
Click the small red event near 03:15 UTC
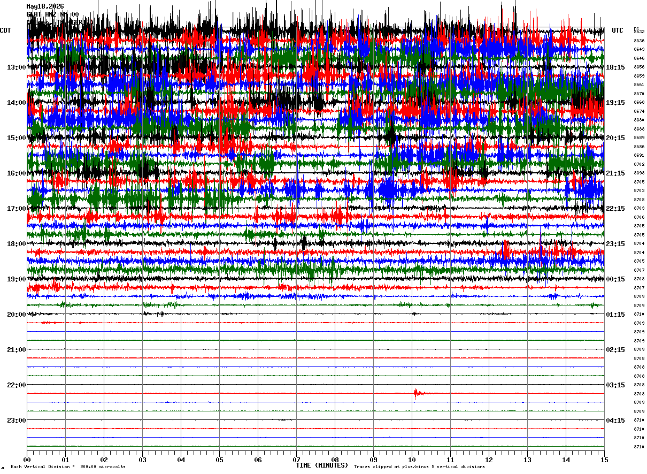(x=417, y=394)
